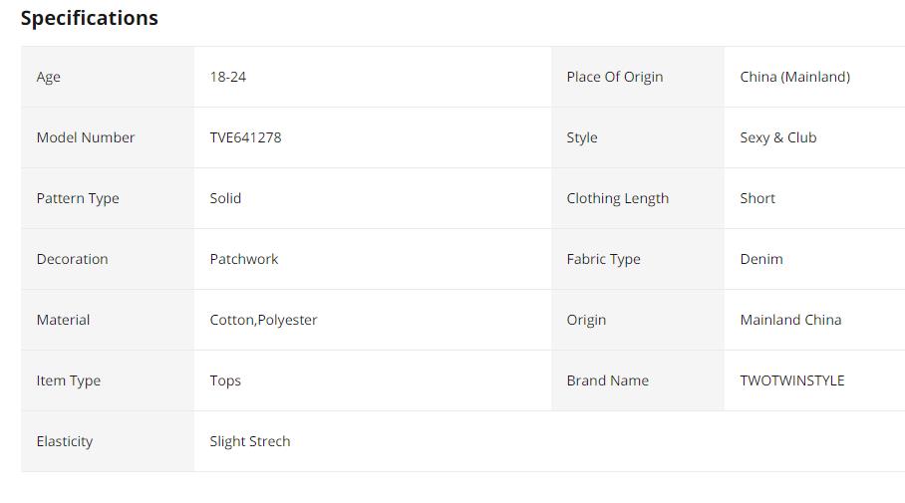Click the Model Number label
The width and height of the screenshot is (905, 503).
pos(86,137)
